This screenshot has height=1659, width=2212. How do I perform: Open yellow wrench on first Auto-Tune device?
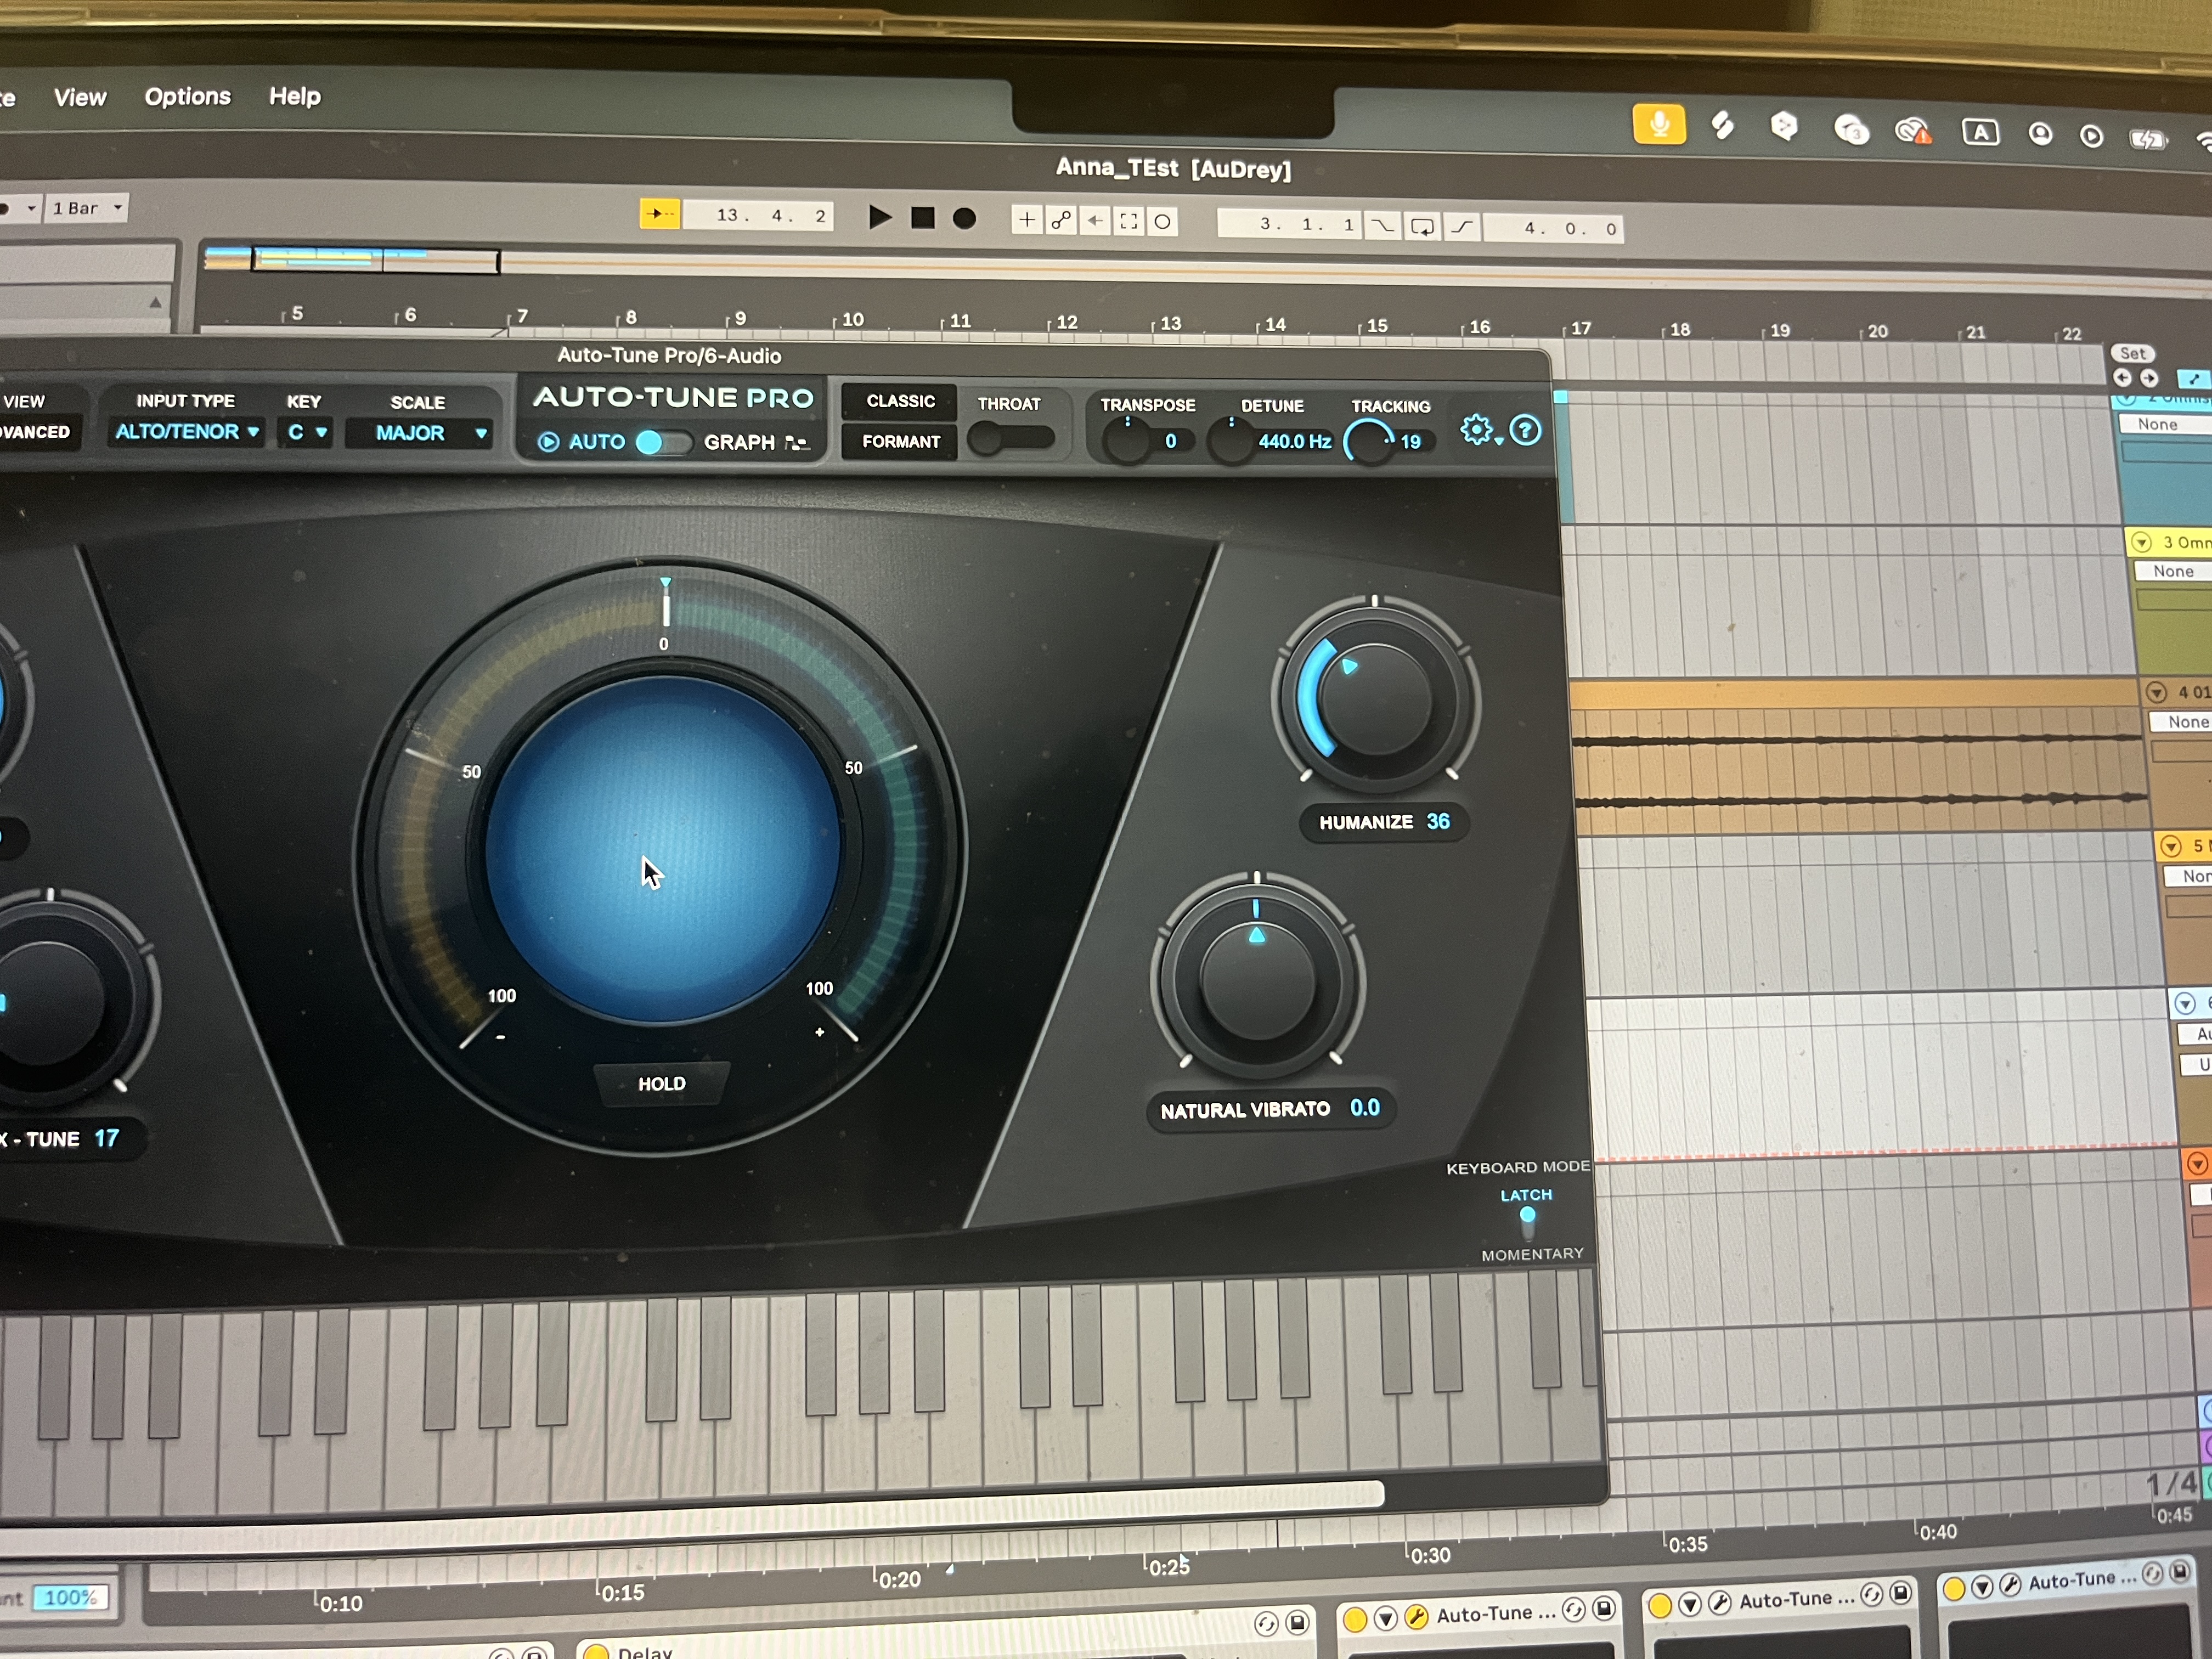1416,1617
